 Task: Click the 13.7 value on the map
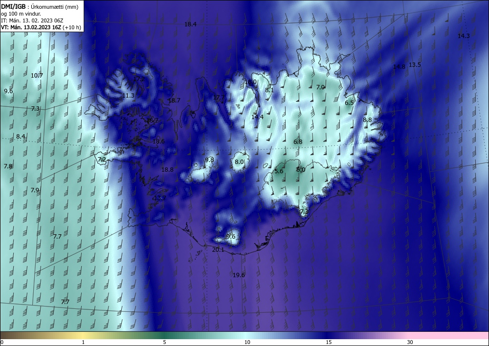(160, 198)
